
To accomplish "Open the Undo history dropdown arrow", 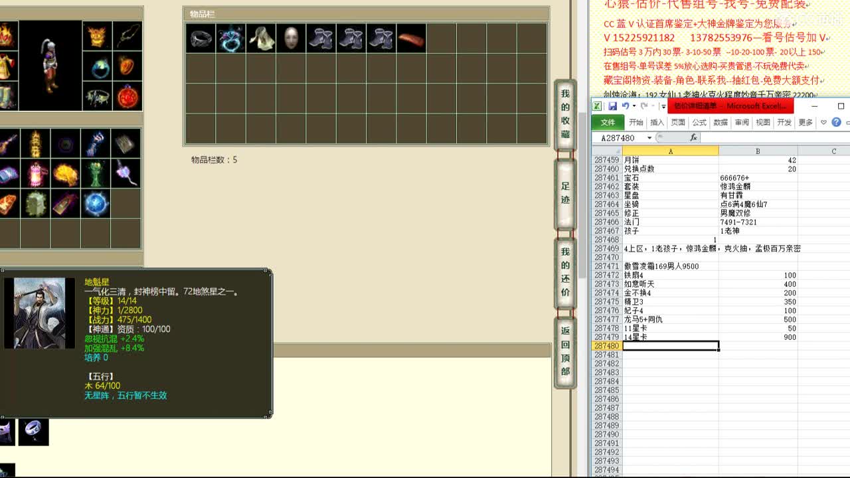I will 634,106.
